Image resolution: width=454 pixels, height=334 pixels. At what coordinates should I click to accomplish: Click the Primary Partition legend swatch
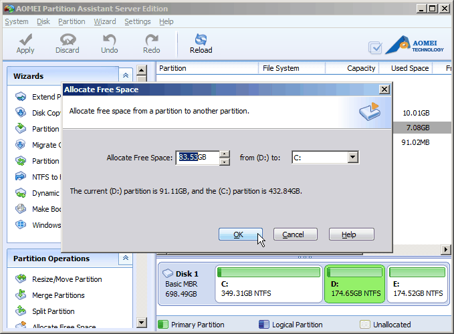tap(163, 325)
